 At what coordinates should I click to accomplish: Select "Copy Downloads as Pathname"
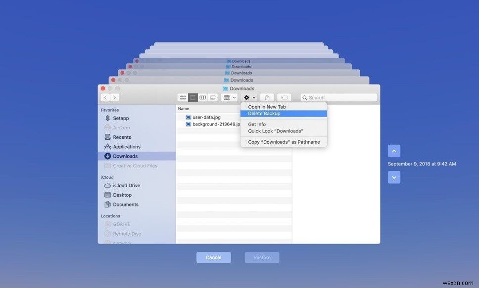[284, 142]
